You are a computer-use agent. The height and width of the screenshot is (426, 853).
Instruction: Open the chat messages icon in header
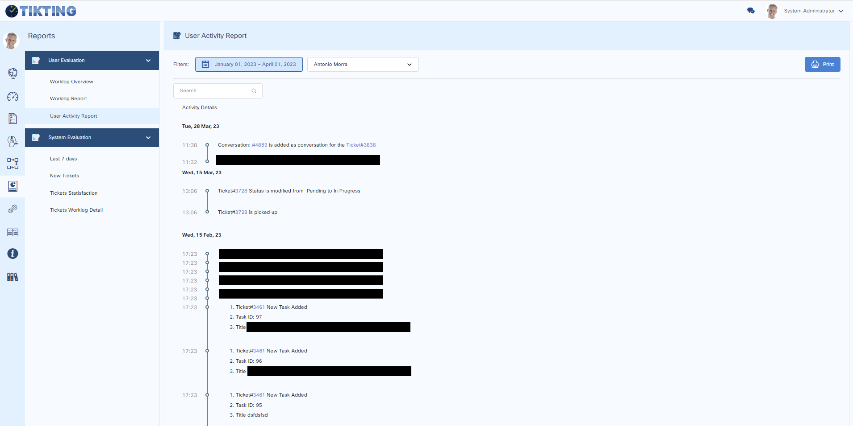click(x=751, y=11)
